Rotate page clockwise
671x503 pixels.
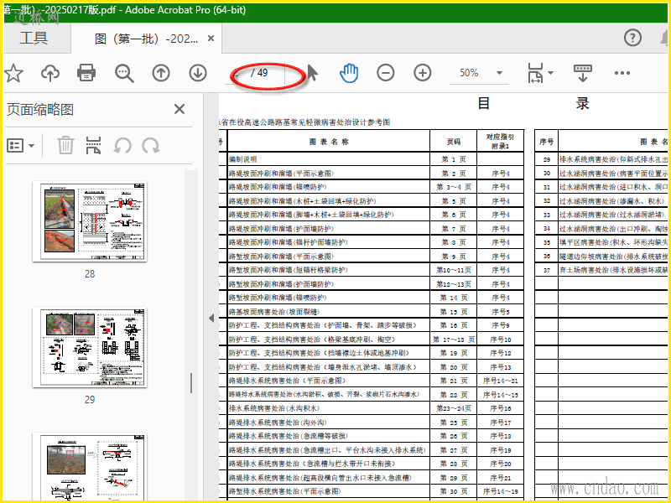151,145
